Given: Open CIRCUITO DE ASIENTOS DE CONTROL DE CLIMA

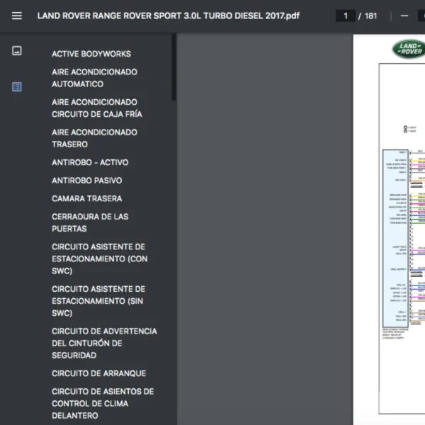Looking at the screenshot, I should 103,403.
